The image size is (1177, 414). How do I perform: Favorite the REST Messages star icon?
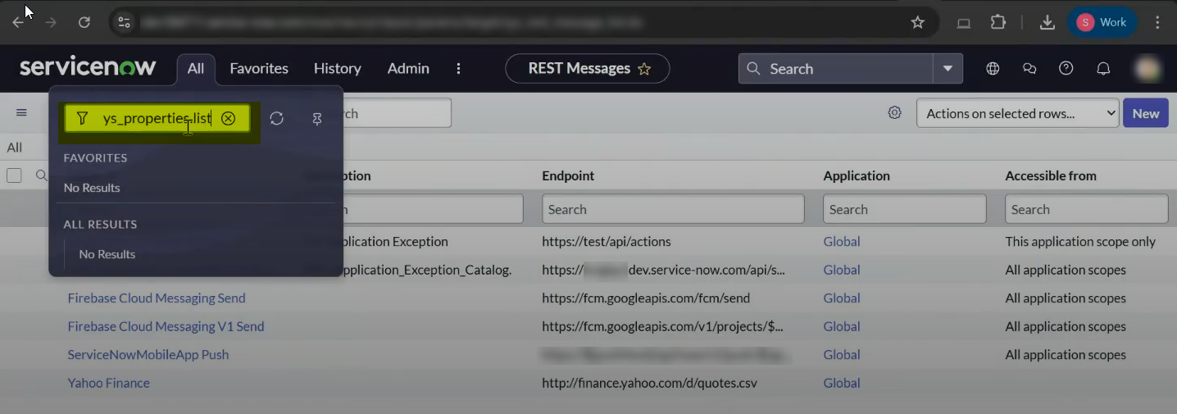[x=644, y=69]
